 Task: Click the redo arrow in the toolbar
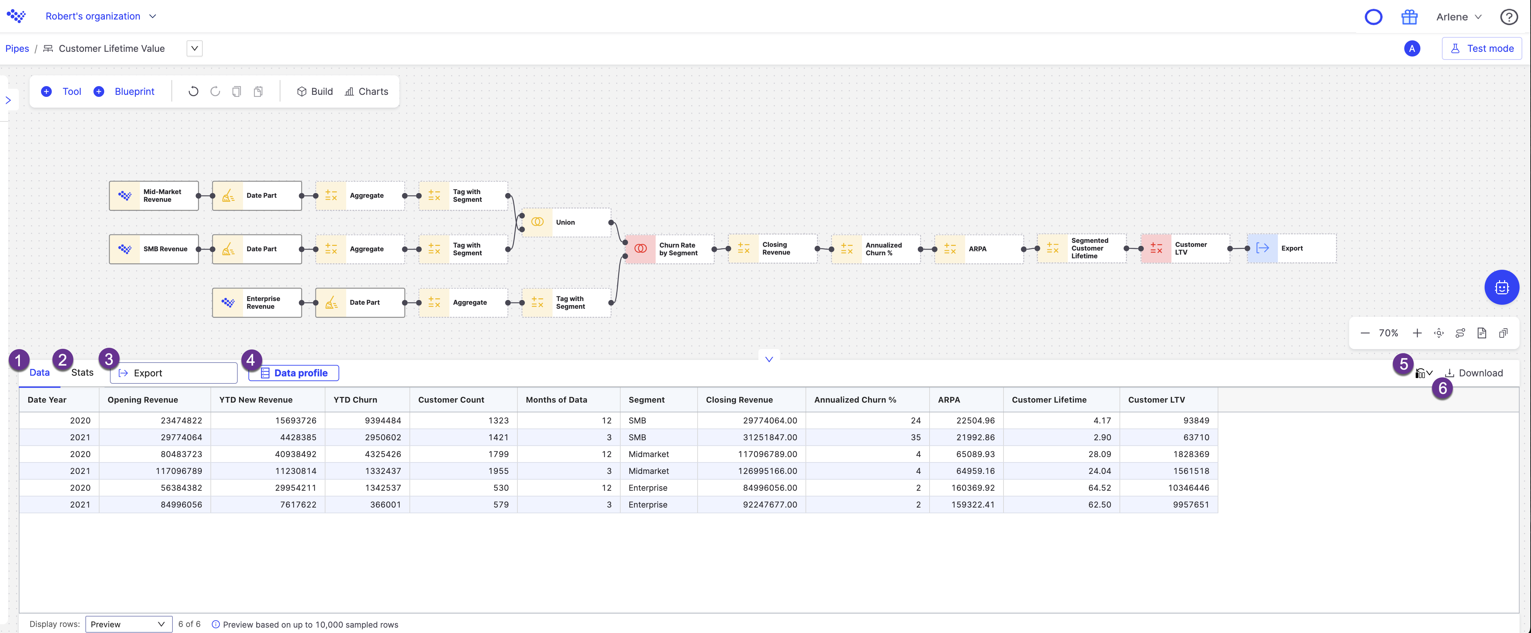click(215, 91)
